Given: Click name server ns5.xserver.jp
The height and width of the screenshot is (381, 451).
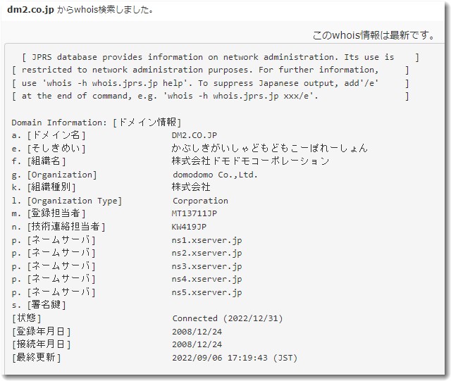Looking at the screenshot, I should click(x=206, y=292).
